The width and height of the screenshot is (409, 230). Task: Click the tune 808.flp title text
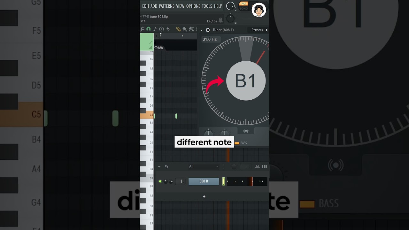coord(159,16)
